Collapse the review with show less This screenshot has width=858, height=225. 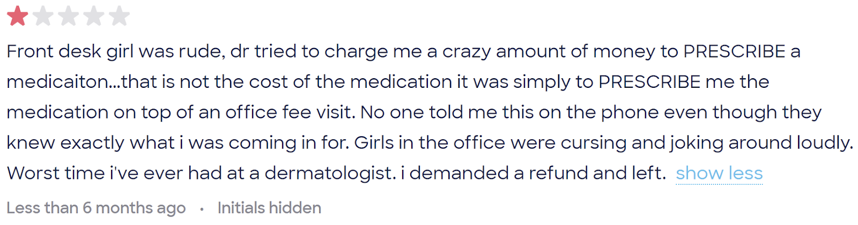[x=719, y=174]
